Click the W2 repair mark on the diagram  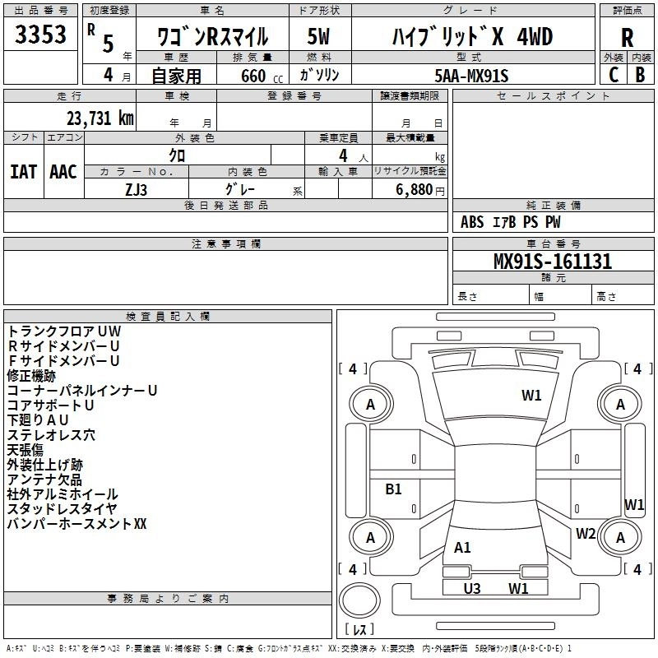coord(586,533)
